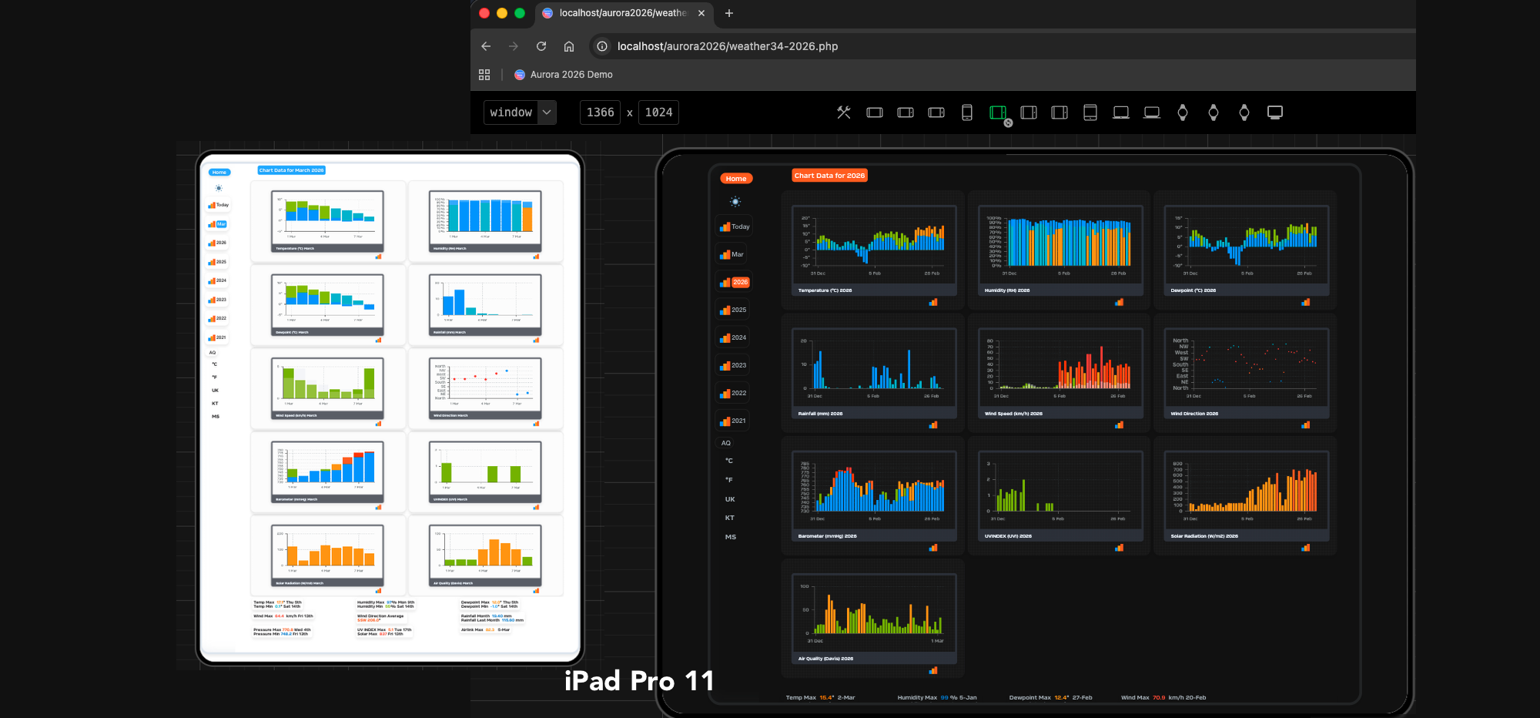Select Today in the dark preview sidebar
This screenshot has height=718, width=1540.
click(735, 226)
